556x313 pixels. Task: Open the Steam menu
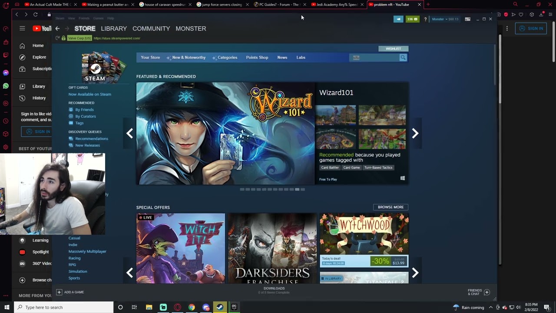click(60, 18)
